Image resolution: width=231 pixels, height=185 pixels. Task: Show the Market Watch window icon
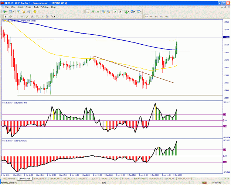(x=18, y=11)
